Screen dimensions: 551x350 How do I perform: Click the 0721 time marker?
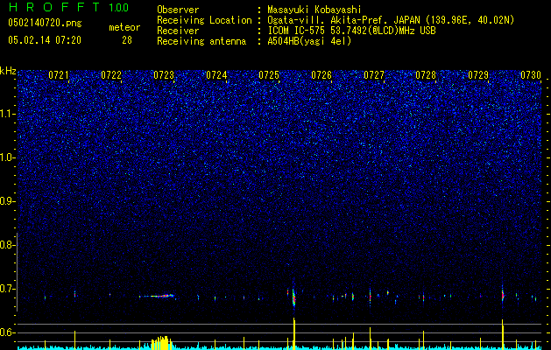(x=59, y=75)
